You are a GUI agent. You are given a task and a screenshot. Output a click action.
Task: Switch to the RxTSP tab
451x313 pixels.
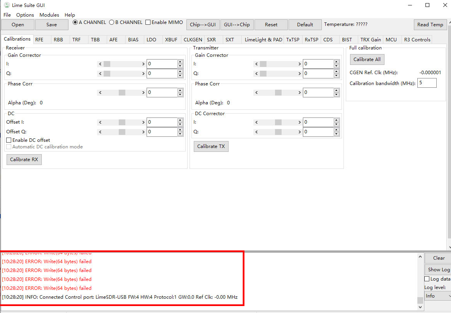click(x=311, y=40)
